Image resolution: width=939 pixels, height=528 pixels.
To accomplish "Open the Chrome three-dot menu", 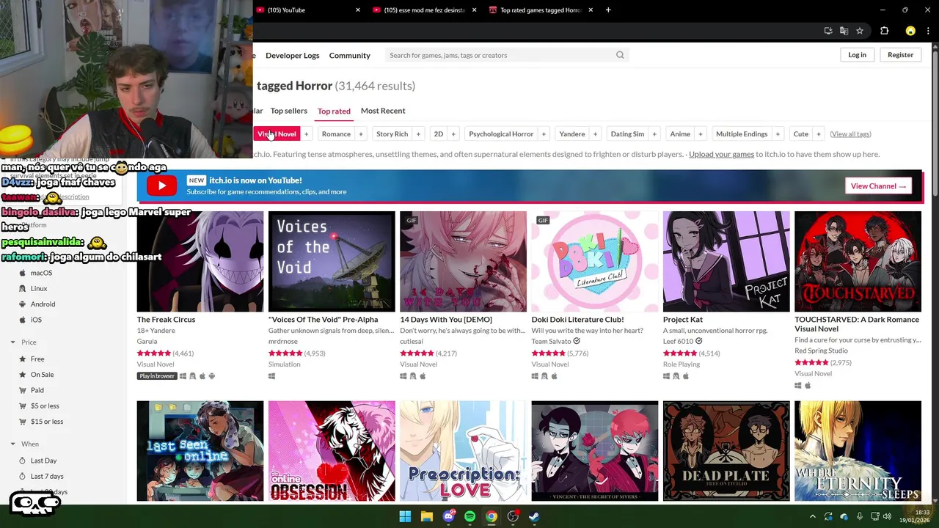I will (x=928, y=31).
